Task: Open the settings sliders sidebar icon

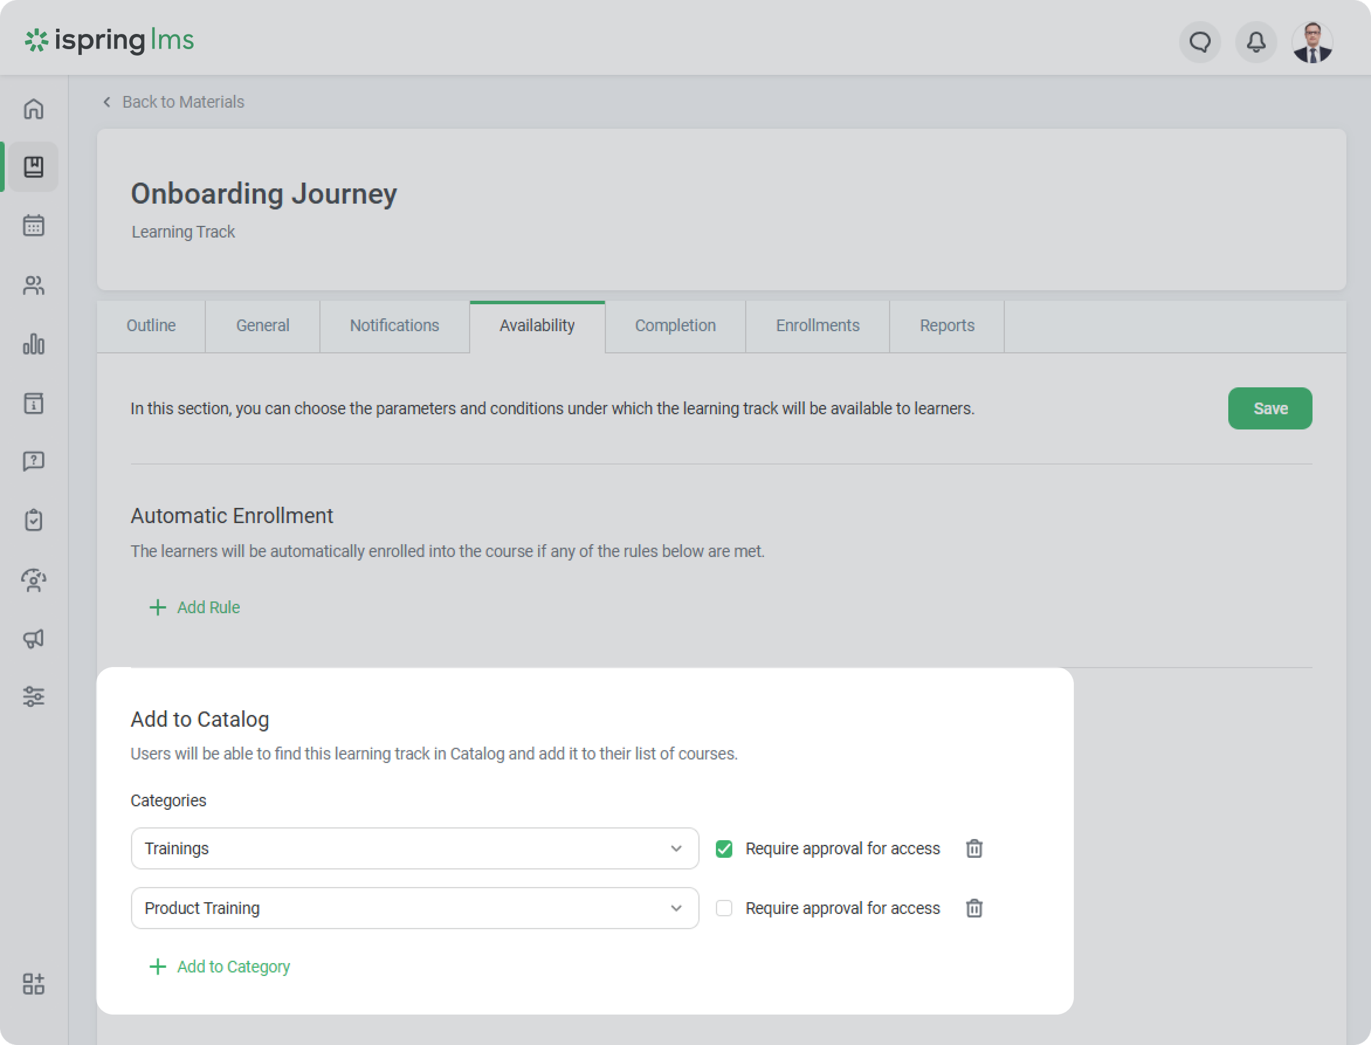Action: 33,696
